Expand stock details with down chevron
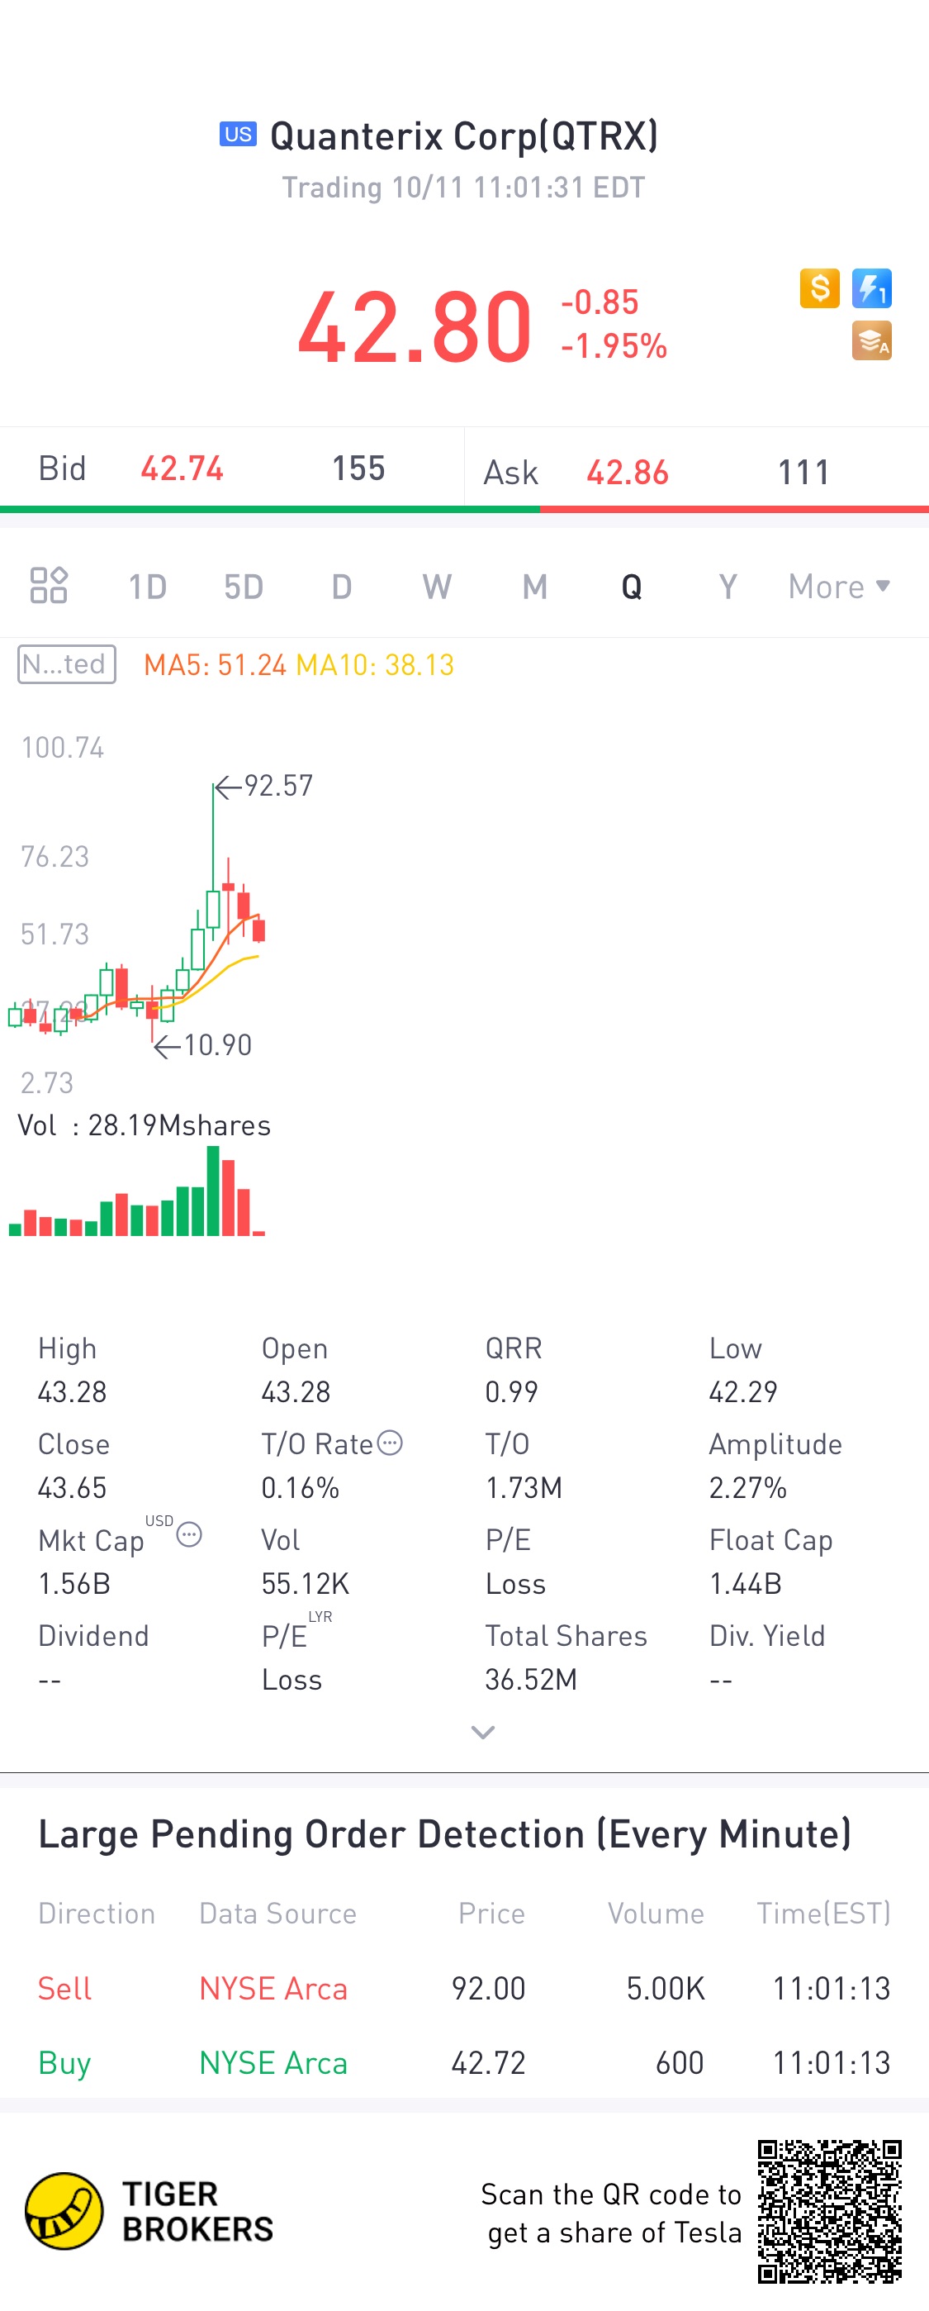The width and height of the screenshot is (929, 2311). tap(482, 1732)
